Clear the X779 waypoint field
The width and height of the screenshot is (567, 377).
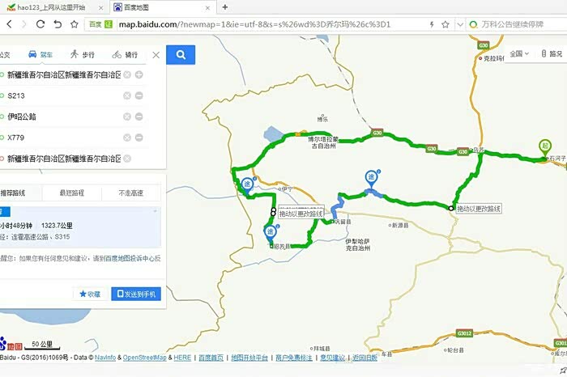[127, 138]
